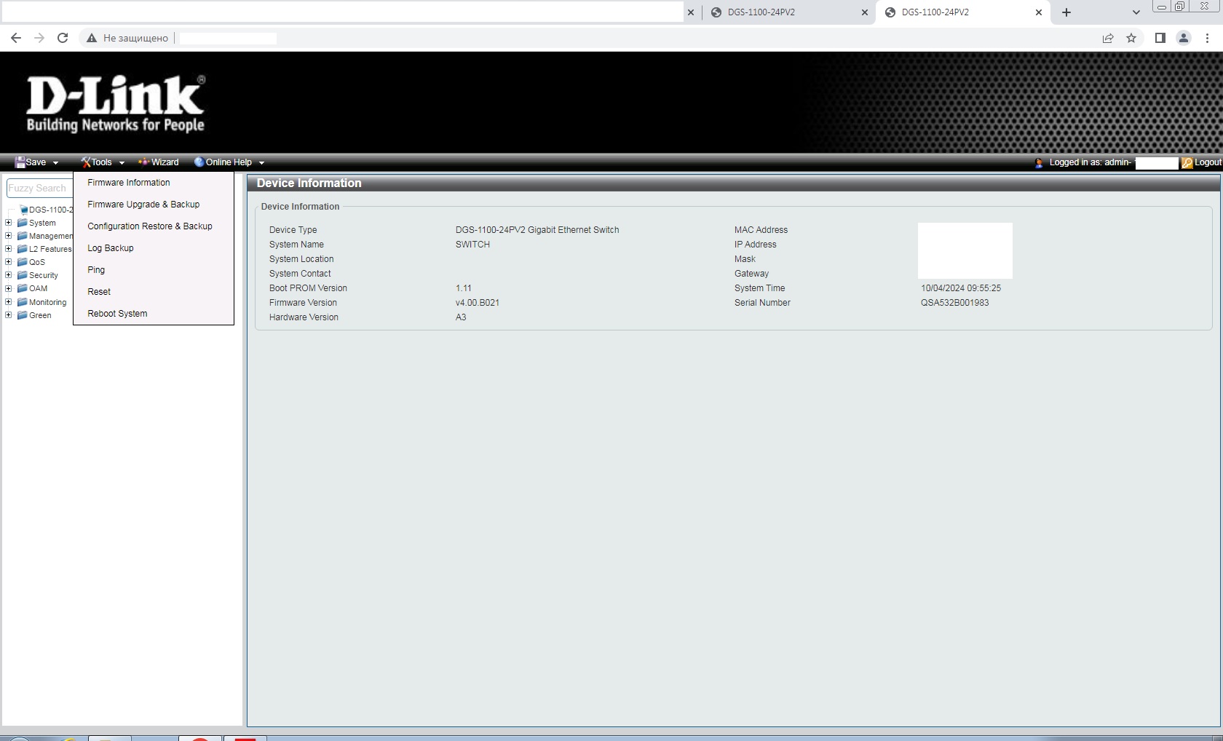The width and height of the screenshot is (1223, 741).
Task: Reload the page with the refresh icon
Action: coord(63,38)
